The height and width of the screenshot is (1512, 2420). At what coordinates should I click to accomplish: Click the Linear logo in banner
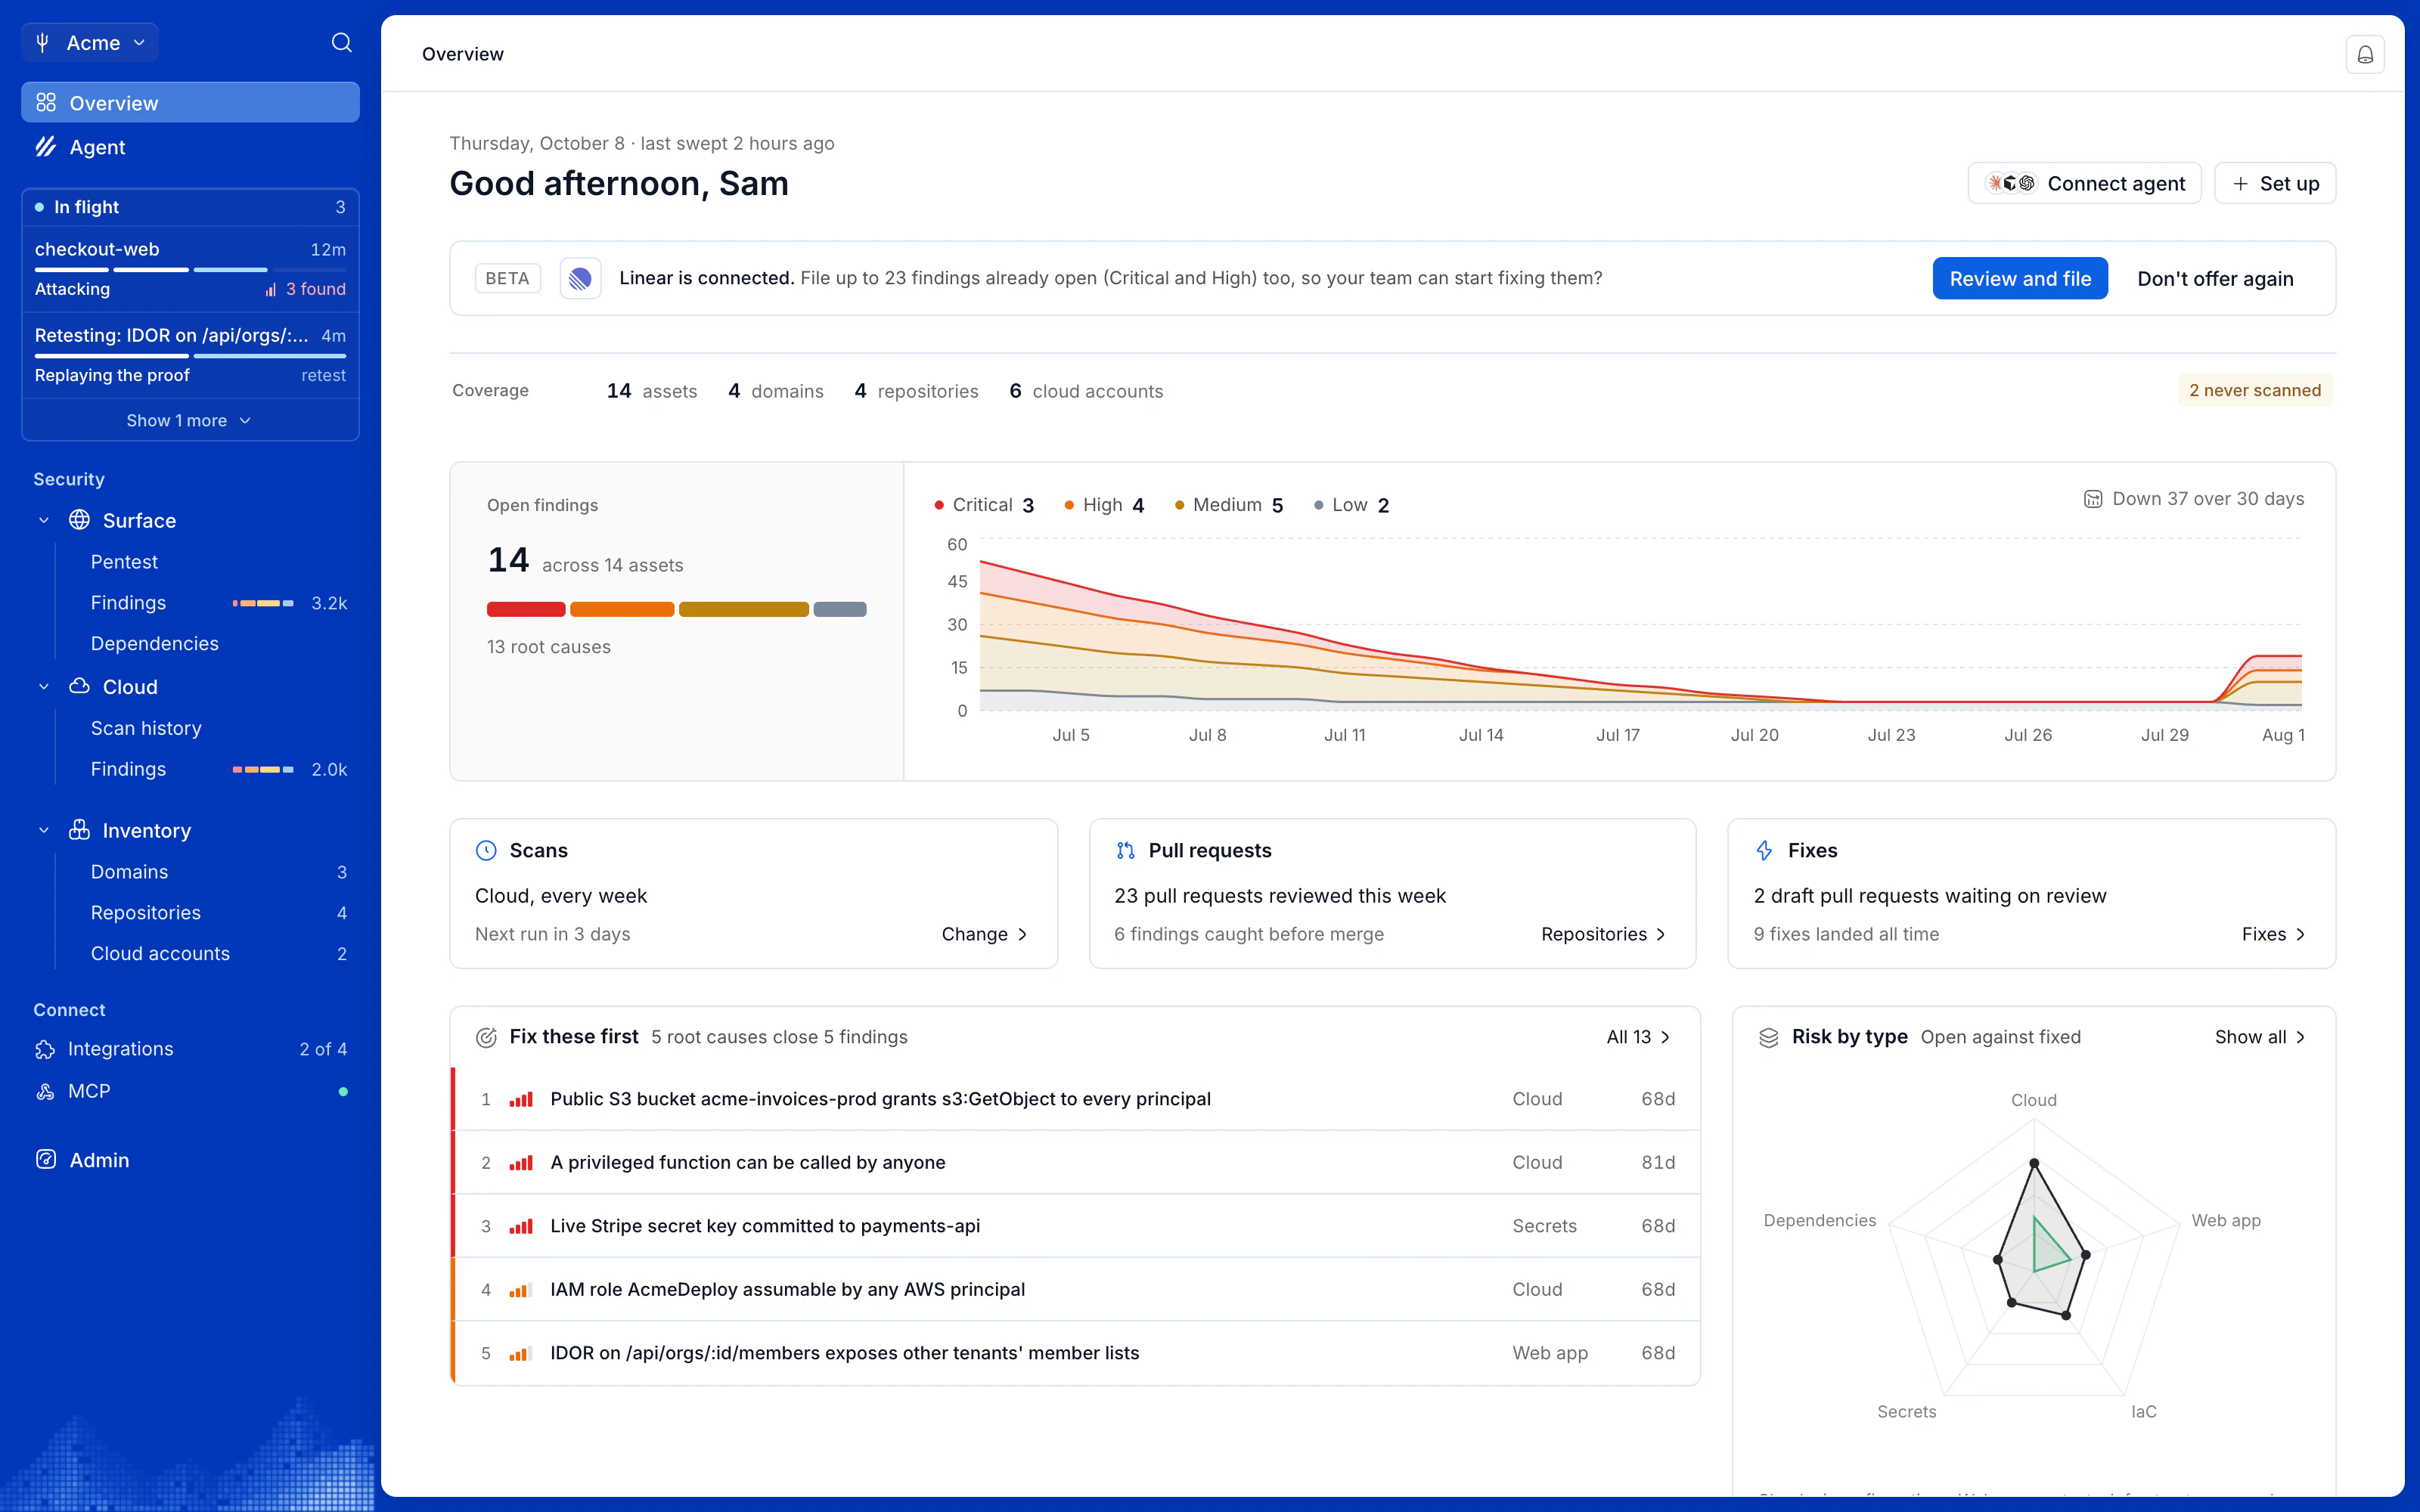point(580,278)
